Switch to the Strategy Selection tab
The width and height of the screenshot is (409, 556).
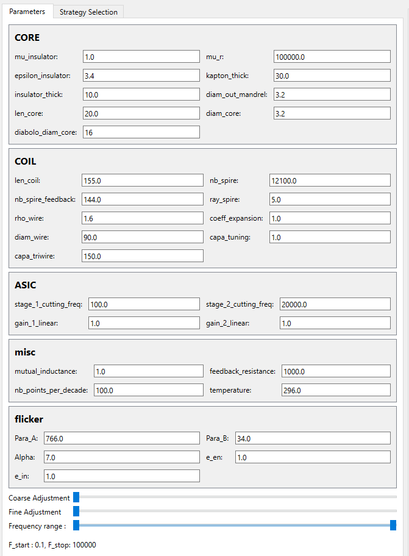(88, 12)
